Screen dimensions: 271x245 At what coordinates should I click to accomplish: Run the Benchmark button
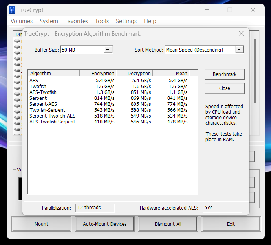tap(225, 74)
